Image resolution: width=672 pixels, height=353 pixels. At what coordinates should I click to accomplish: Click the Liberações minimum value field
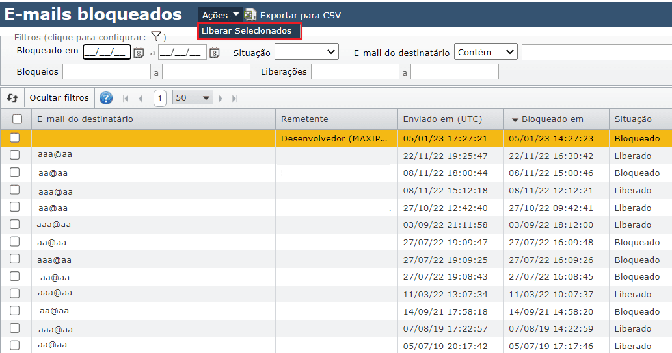355,71
